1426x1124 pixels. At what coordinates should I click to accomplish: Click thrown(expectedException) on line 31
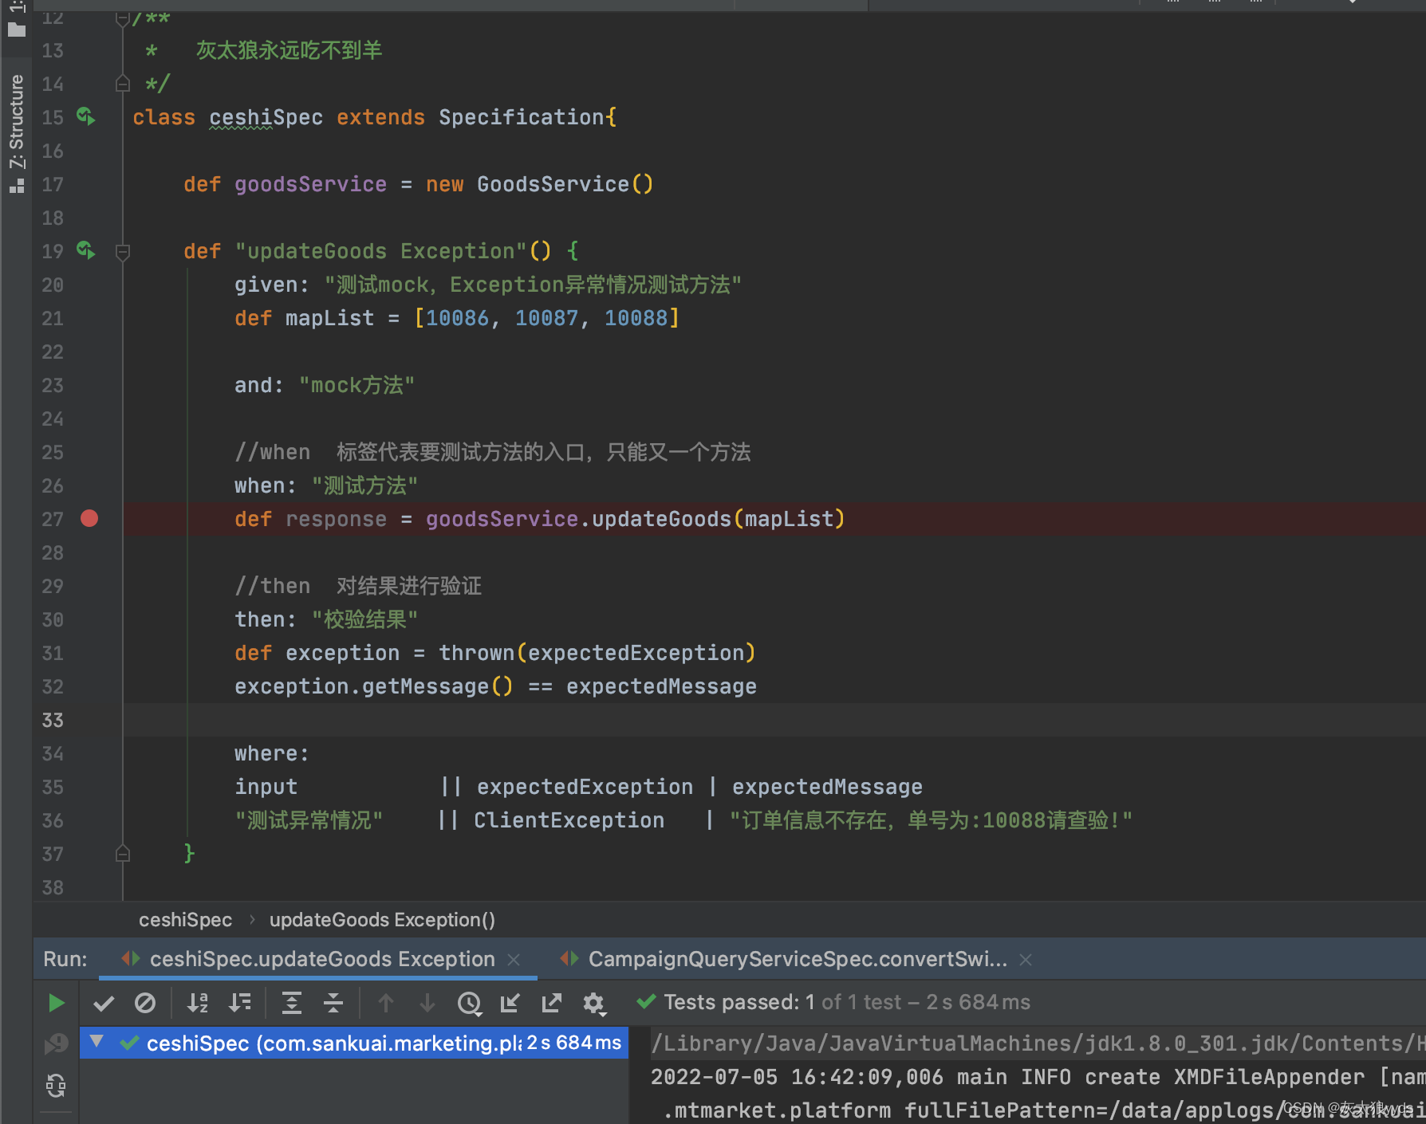click(x=597, y=653)
